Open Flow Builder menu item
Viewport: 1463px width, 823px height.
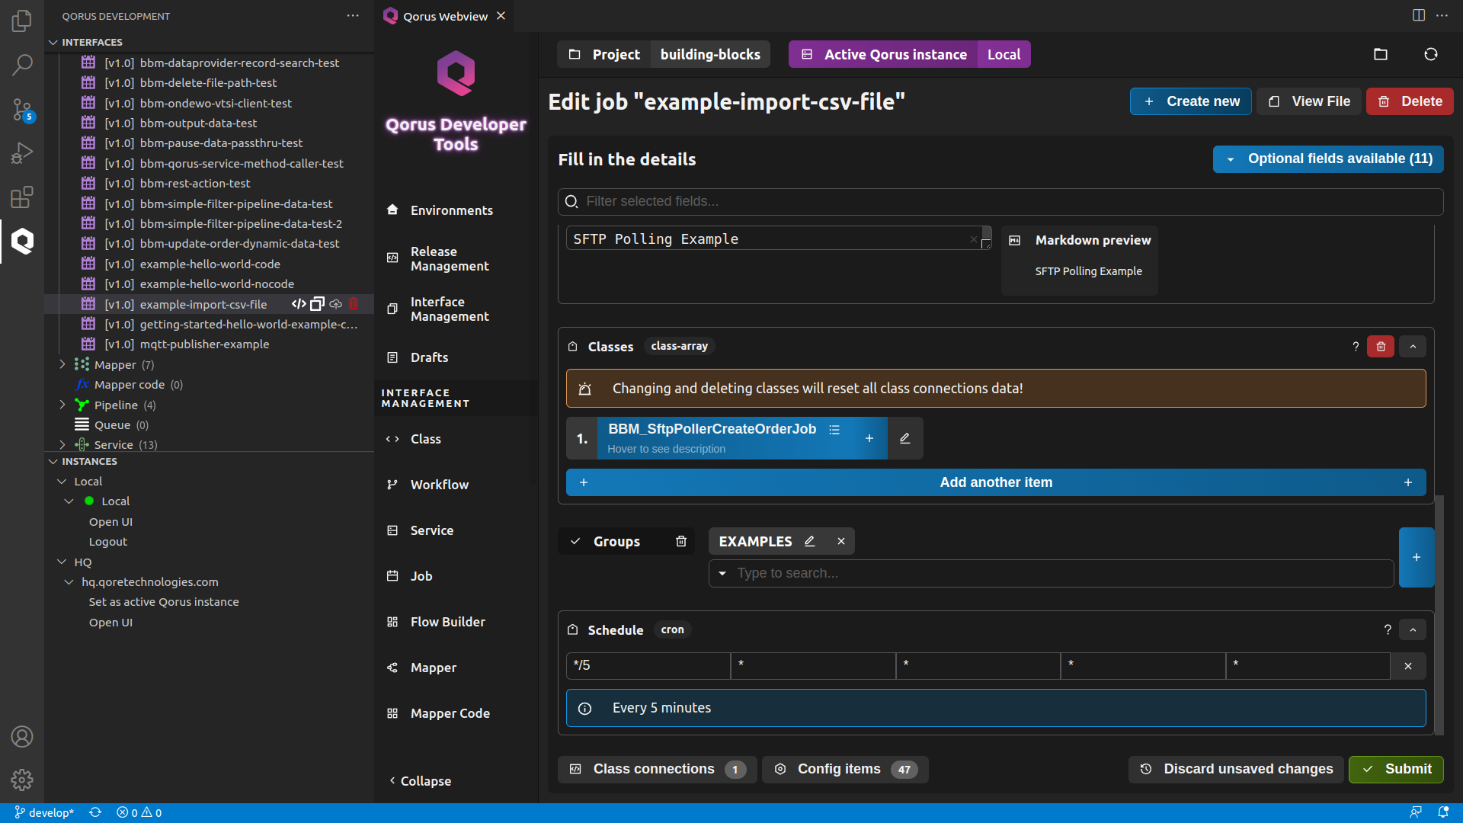pyautogui.click(x=447, y=622)
